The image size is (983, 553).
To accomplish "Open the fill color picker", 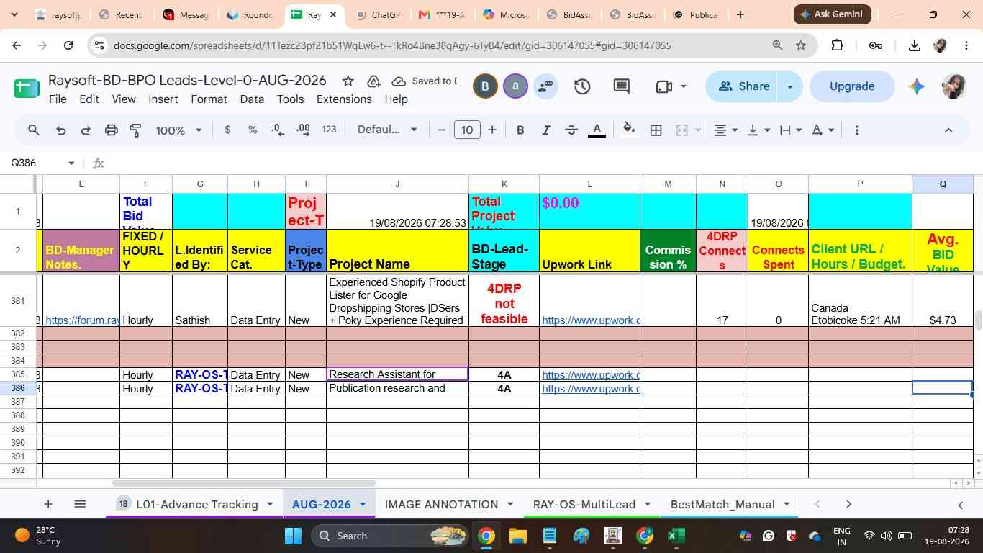I will [628, 130].
